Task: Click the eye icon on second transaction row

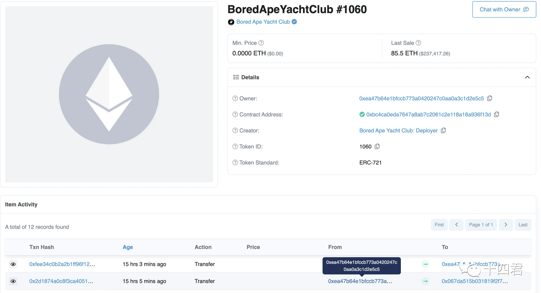Action: point(13,281)
